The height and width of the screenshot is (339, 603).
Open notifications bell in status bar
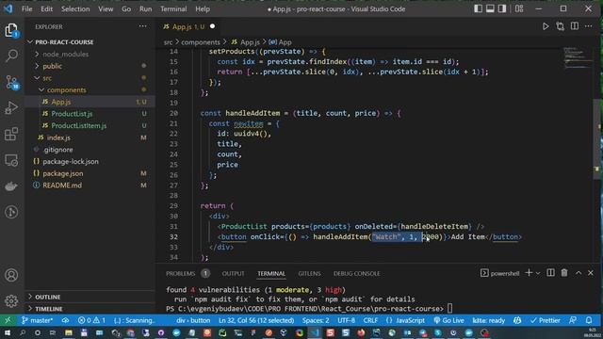pos(589,320)
